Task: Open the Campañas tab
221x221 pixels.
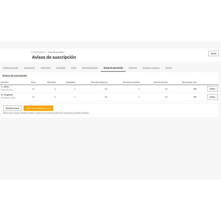Action: tap(60, 68)
